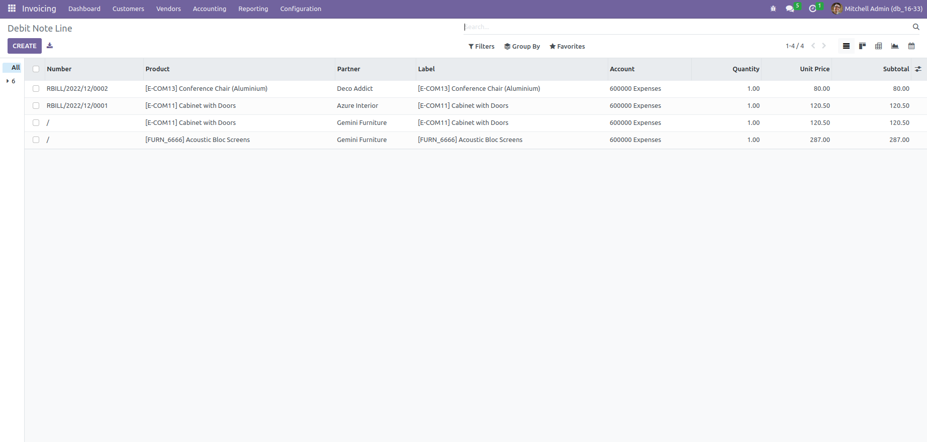Click Gemini Furniture in Acoustic Bloc Screens row
Screen dimensions: 927x442
[x=362, y=140]
